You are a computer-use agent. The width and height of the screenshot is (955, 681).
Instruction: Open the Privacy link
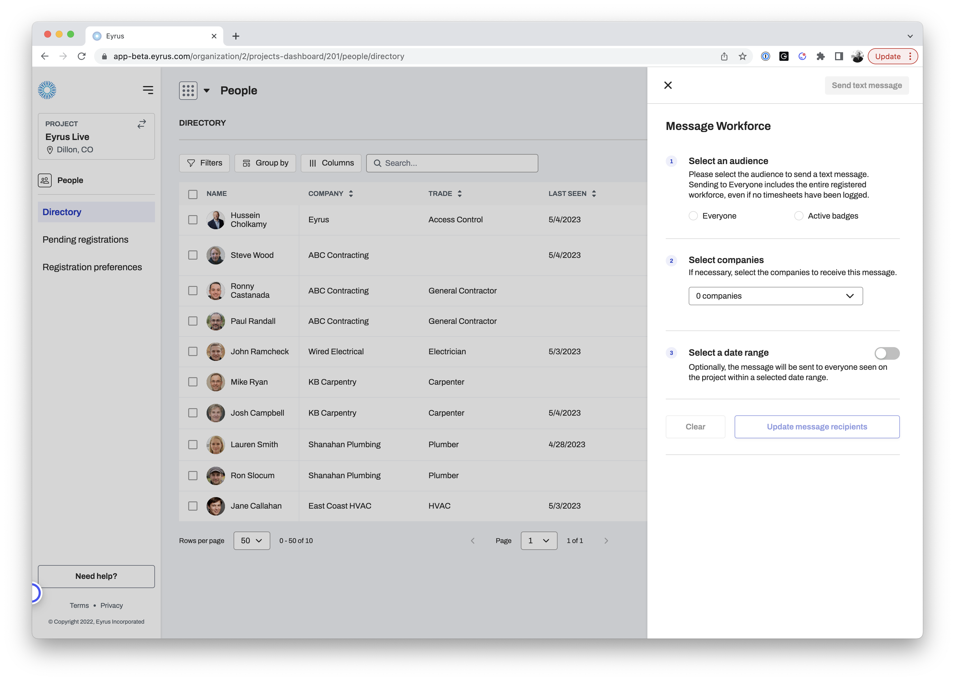112,605
